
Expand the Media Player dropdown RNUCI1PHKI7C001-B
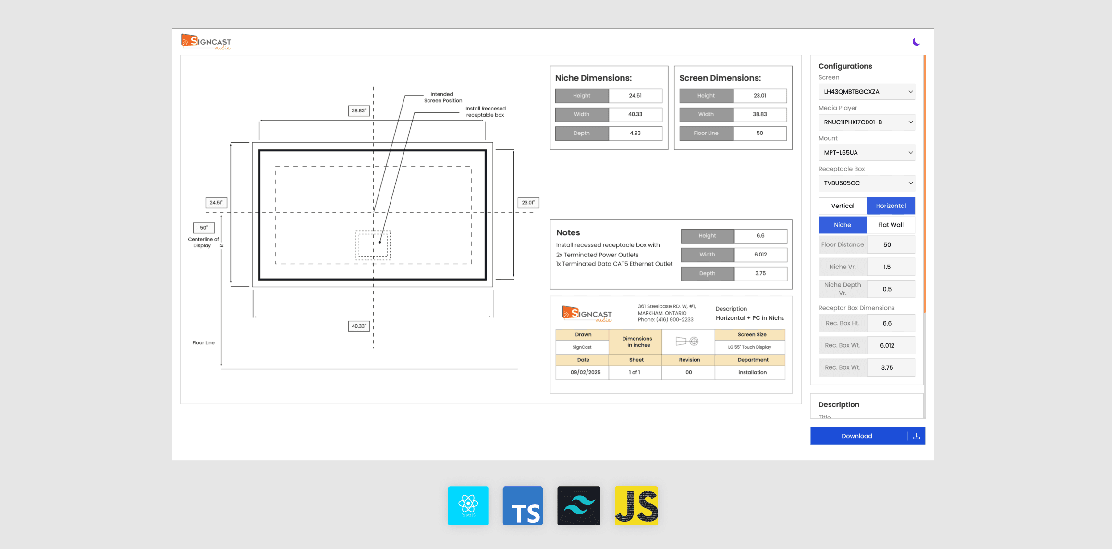pyautogui.click(x=866, y=122)
